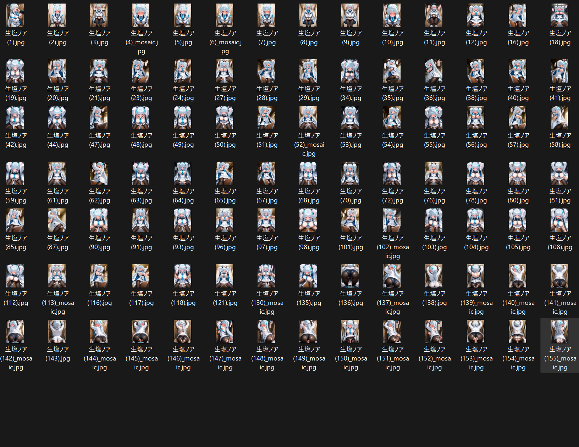Click file name "生塩ノア (47).jpg"
The height and width of the screenshot is (447, 579).
tap(99, 140)
